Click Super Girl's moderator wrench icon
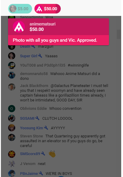Image resolution: width=123 pixels, height=177 pixels. tap(40, 56)
